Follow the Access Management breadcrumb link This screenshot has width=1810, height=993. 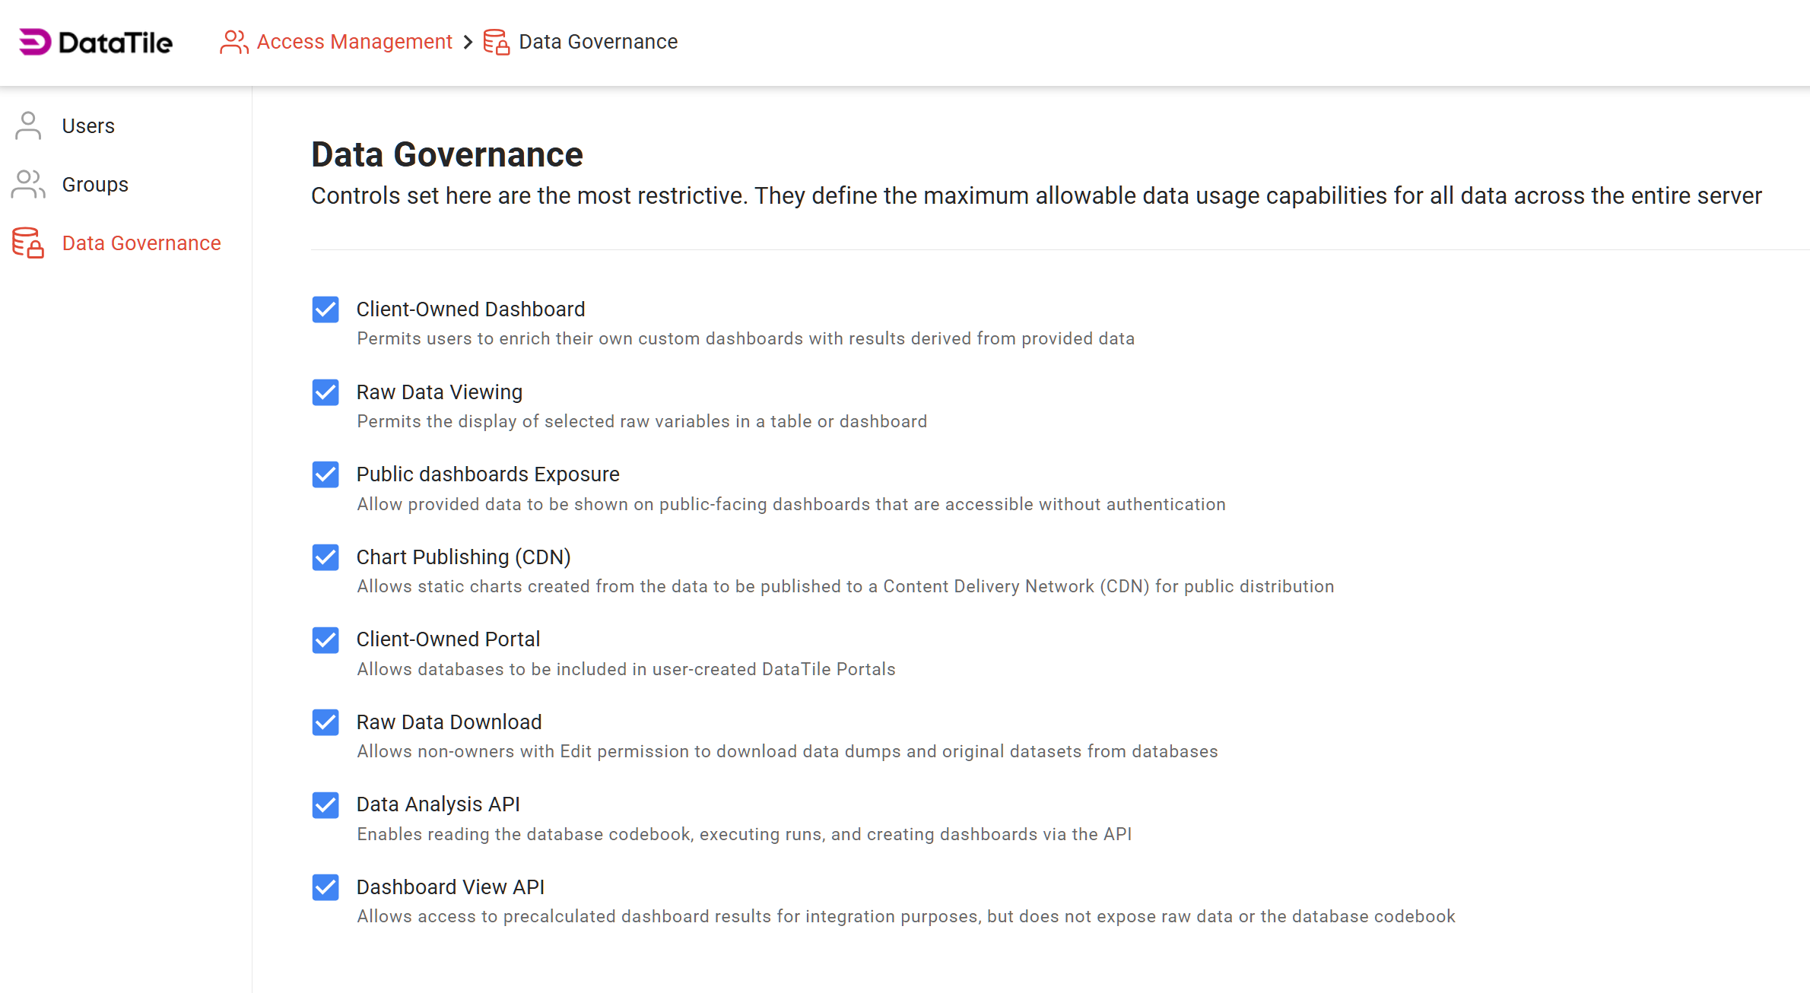pyautogui.click(x=354, y=42)
